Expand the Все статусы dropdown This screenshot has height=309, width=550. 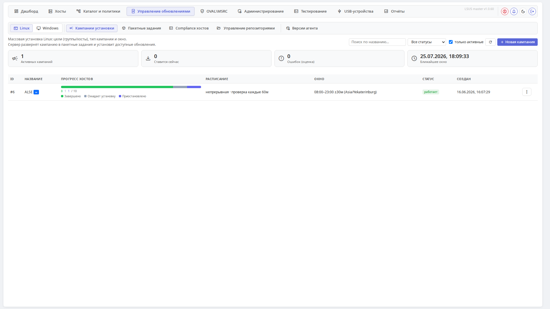[x=427, y=42]
